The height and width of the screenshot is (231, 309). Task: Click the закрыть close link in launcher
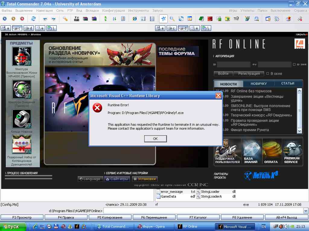[301, 34]
